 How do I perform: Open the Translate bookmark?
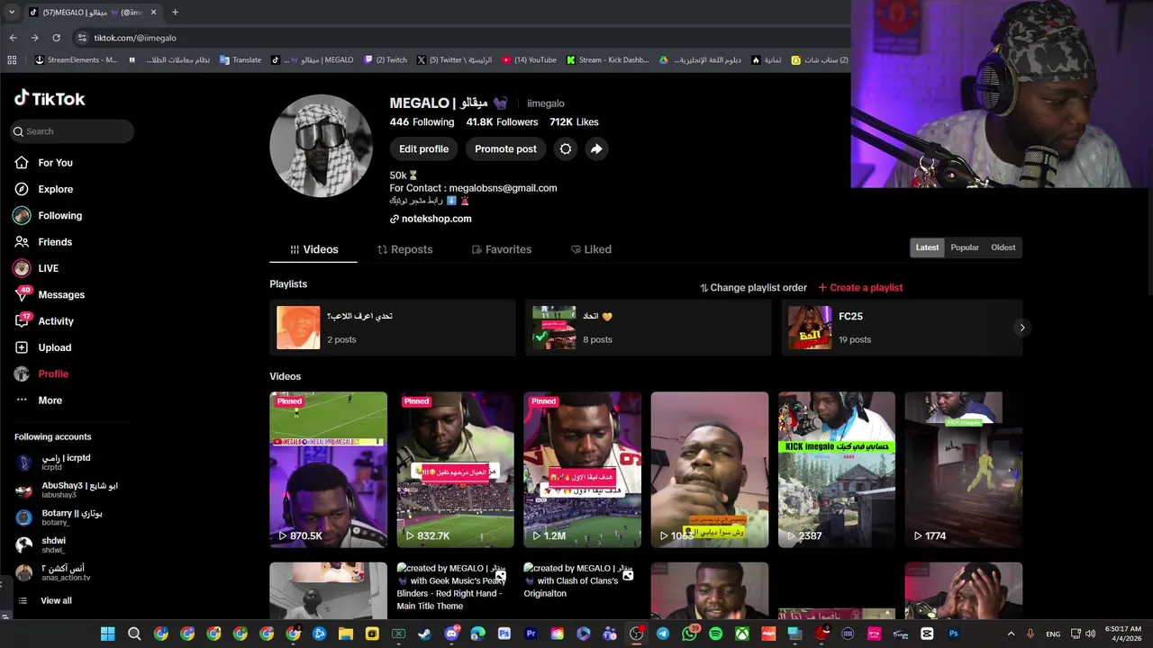click(240, 60)
